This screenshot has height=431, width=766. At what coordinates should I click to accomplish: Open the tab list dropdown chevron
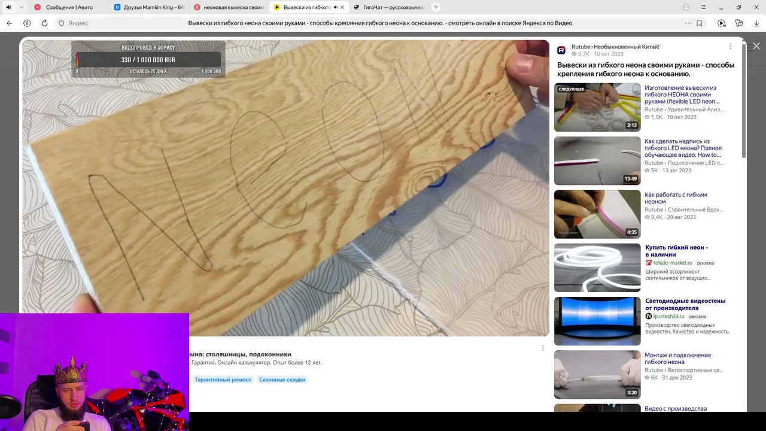[22, 7]
